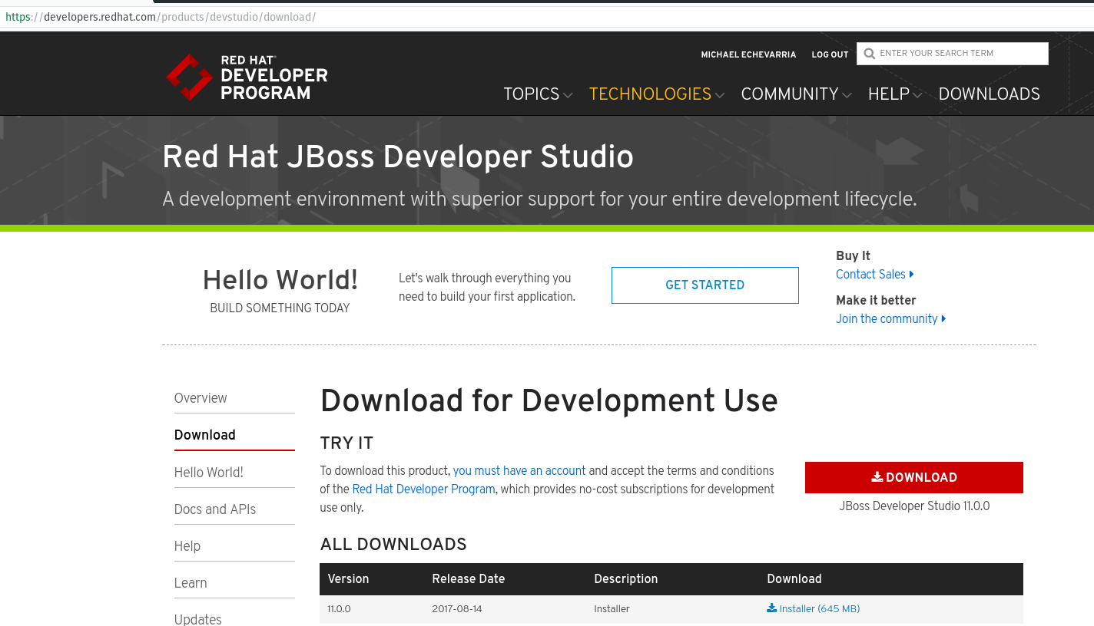Screen dimensions: 1094x626
Task: Click the Installer description cell
Action: (x=612, y=608)
